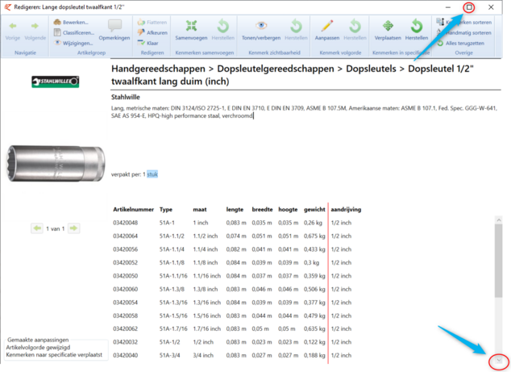Image resolution: width=511 pixels, height=372 pixels.
Task: Go to next item with Volgende arrow
Action: pyautogui.click(x=35, y=31)
